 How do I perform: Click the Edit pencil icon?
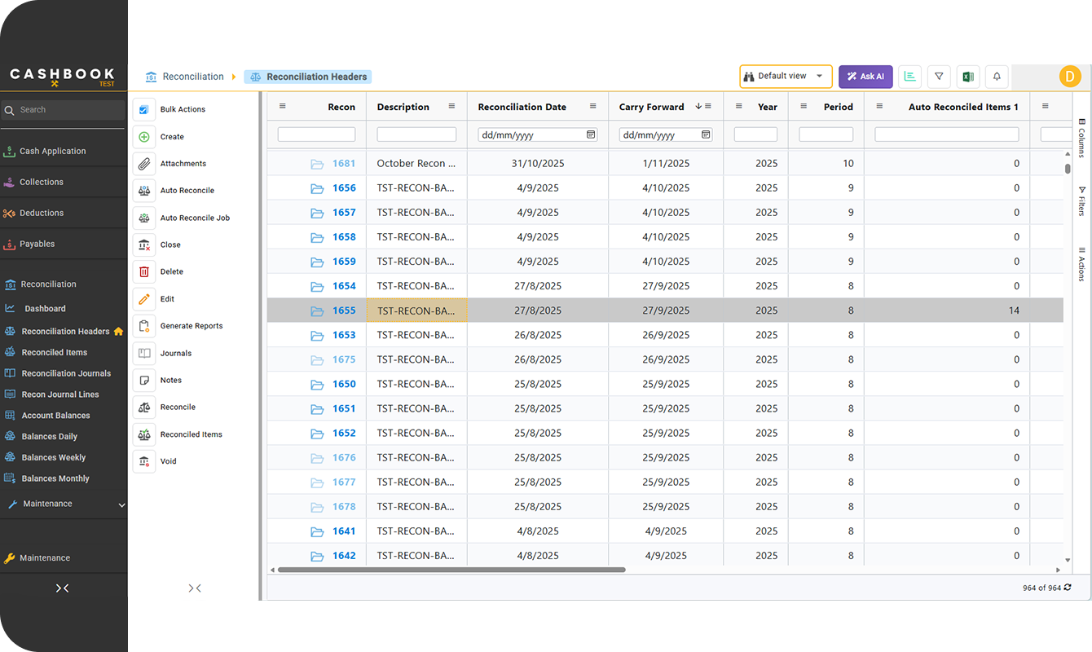pos(144,299)
